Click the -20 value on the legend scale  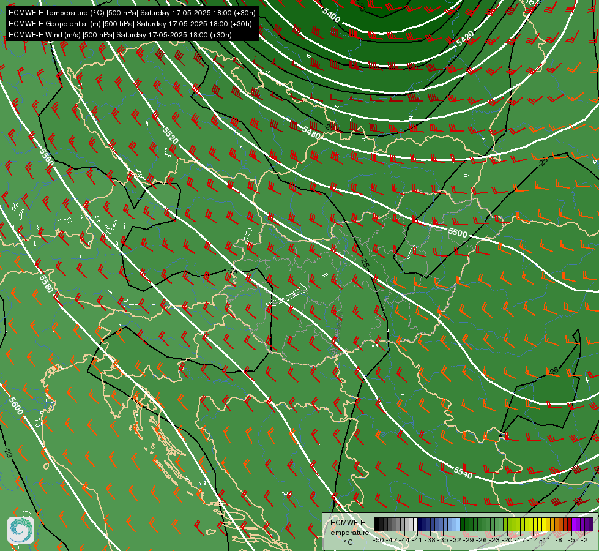click(507, 540)
